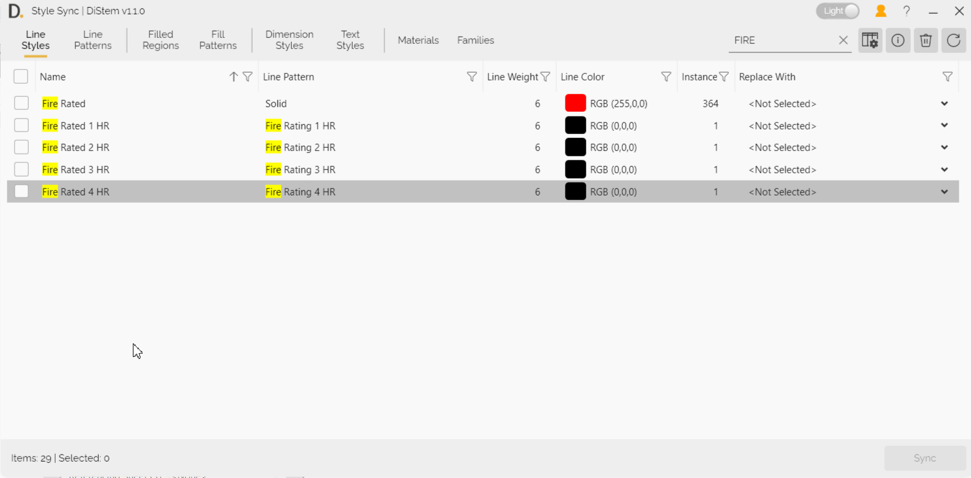Viewport: 971px width, 478px height.
Task: Switch to the Filled Regions tab
Action: (x=160, y=40)
